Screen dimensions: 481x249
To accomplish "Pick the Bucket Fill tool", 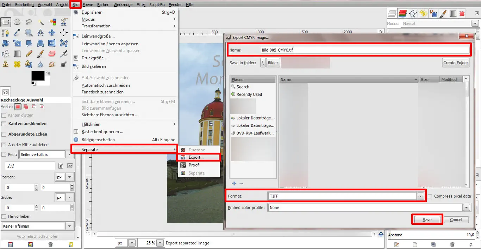I will 5,54.
